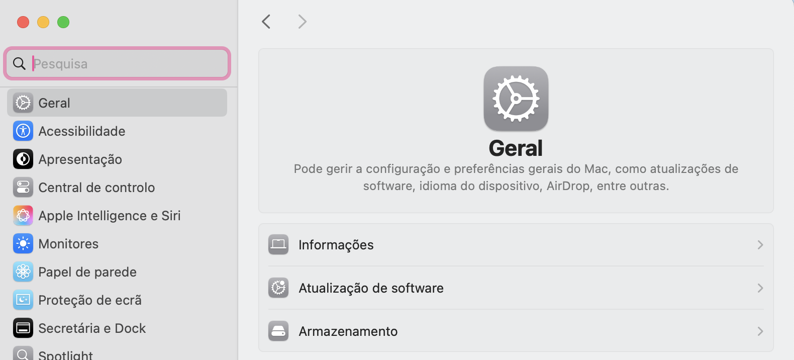Click the back navigation arrow
This screenshot has width=794, height=360.
tap(266, 22)
